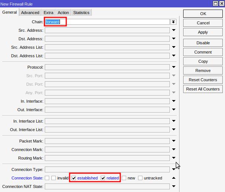Click the Protocol input field
Screen dimensions: 225x192
(x=107, y=67)
